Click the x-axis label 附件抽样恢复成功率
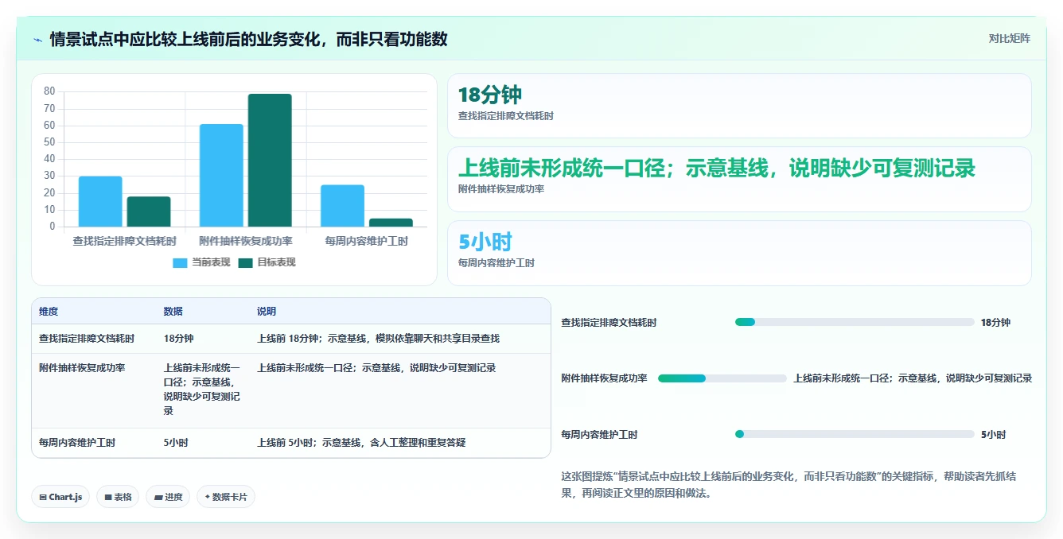This screenshot has height=539, width=1063. click(245, 241)
